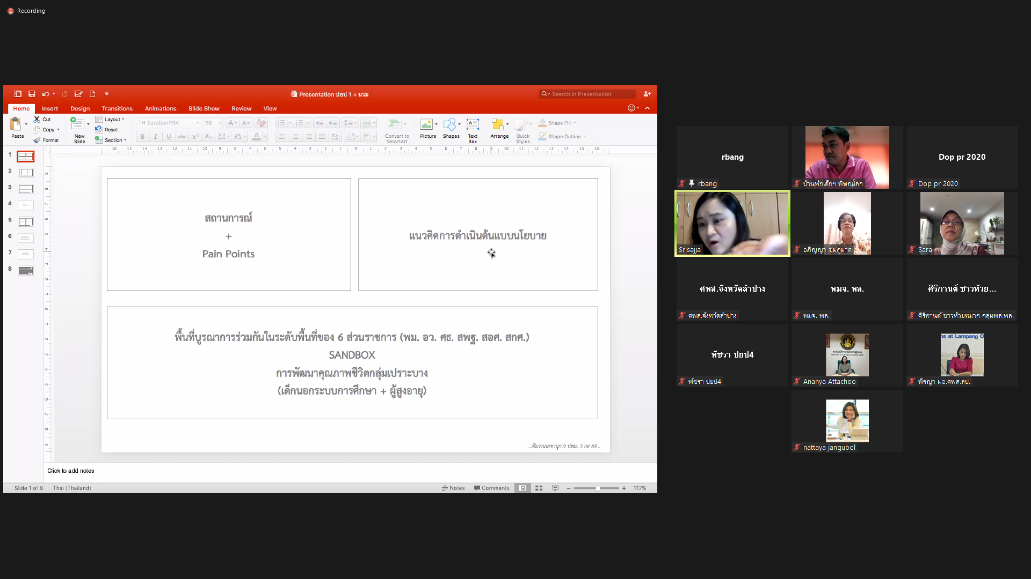The width and height of the screenshot is (1031, 579).
Task: Open the Transitions tab
Action: pos(117,108)
